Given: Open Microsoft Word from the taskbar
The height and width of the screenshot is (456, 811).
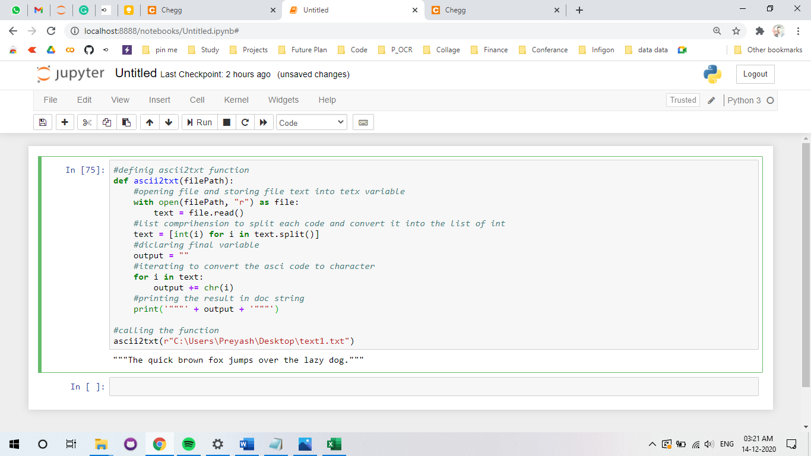Looking at the screenshot, I should point(246,444).
